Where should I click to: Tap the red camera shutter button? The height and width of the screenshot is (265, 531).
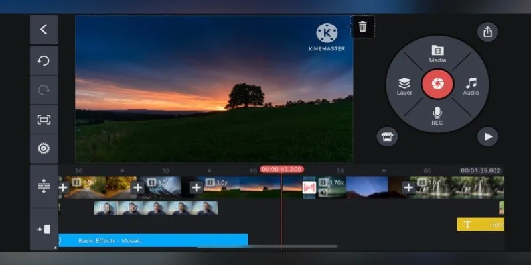(x=437, y=84)
